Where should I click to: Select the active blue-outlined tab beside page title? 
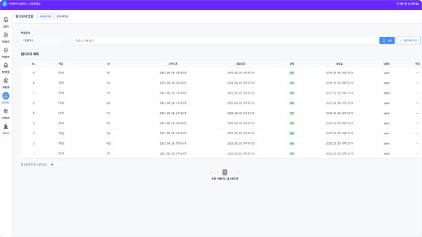(45, 17)
